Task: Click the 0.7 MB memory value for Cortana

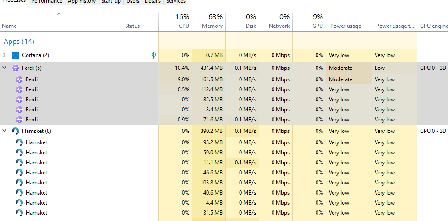Action: tap(214, 55)
